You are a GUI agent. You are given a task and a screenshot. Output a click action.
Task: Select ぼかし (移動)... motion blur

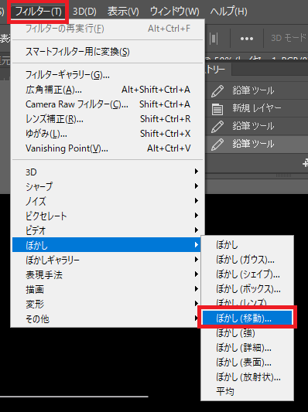[247, 318]
